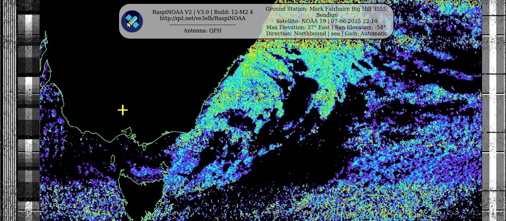506x221 pixels.
Task: Select the Antenna: QFH label
Action: [202, 31]
